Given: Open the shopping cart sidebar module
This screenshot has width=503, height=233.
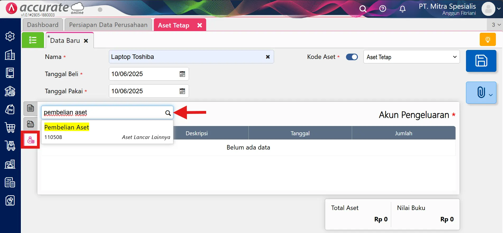Looking at the screenshot, I should (x=10, y=128).
